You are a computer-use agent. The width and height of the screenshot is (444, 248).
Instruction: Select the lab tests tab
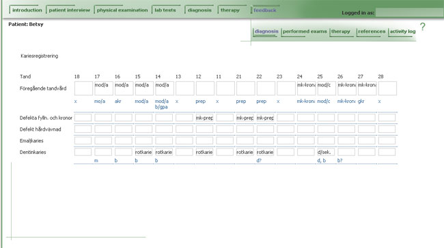[165, 10]
